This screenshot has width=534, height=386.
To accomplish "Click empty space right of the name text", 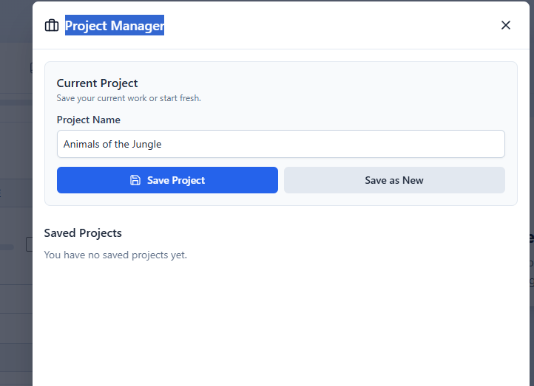I will point(333,144).
